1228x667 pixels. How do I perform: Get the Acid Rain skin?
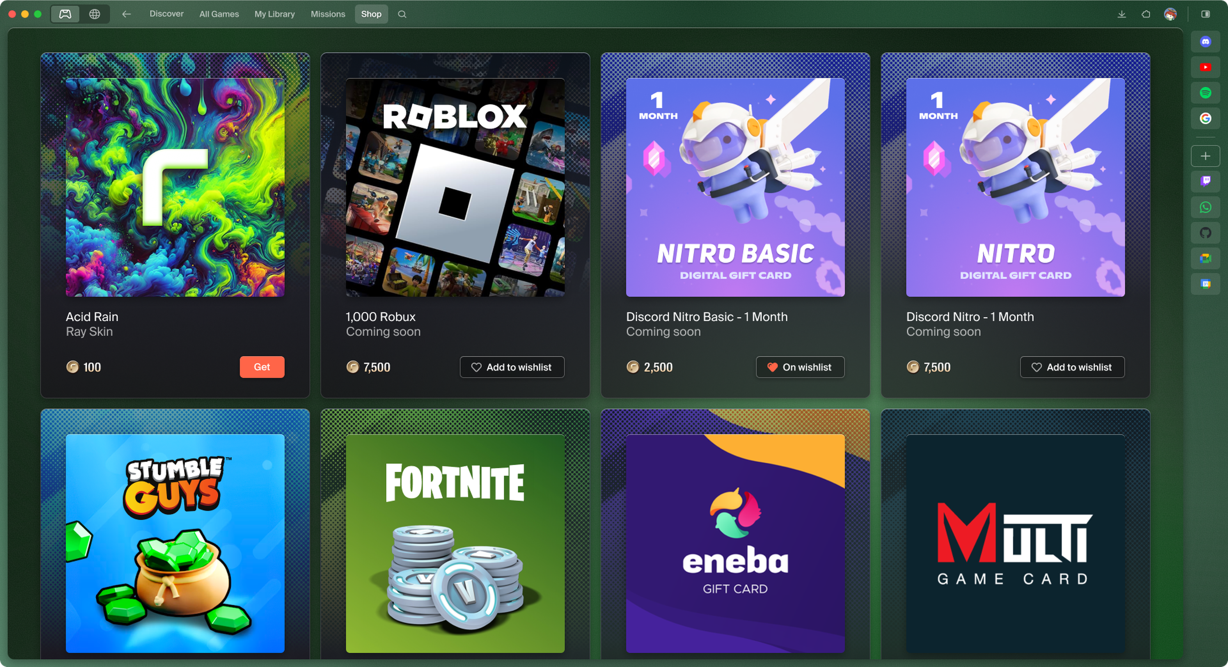[262, 367]
